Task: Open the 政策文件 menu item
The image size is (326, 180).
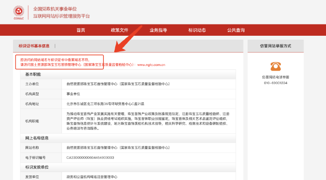Action: pyautogui.click(x=120, y=30)
